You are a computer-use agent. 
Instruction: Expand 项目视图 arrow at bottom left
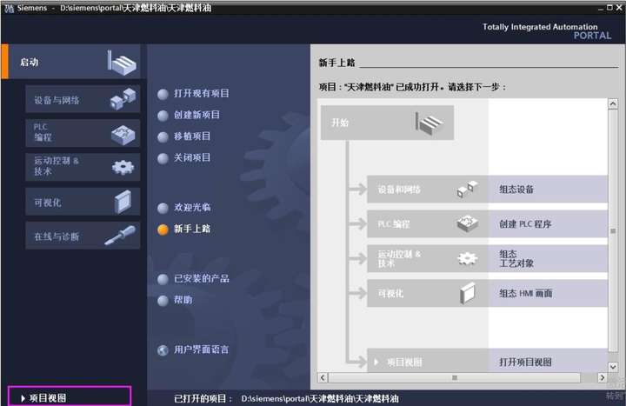coord(23,398)
